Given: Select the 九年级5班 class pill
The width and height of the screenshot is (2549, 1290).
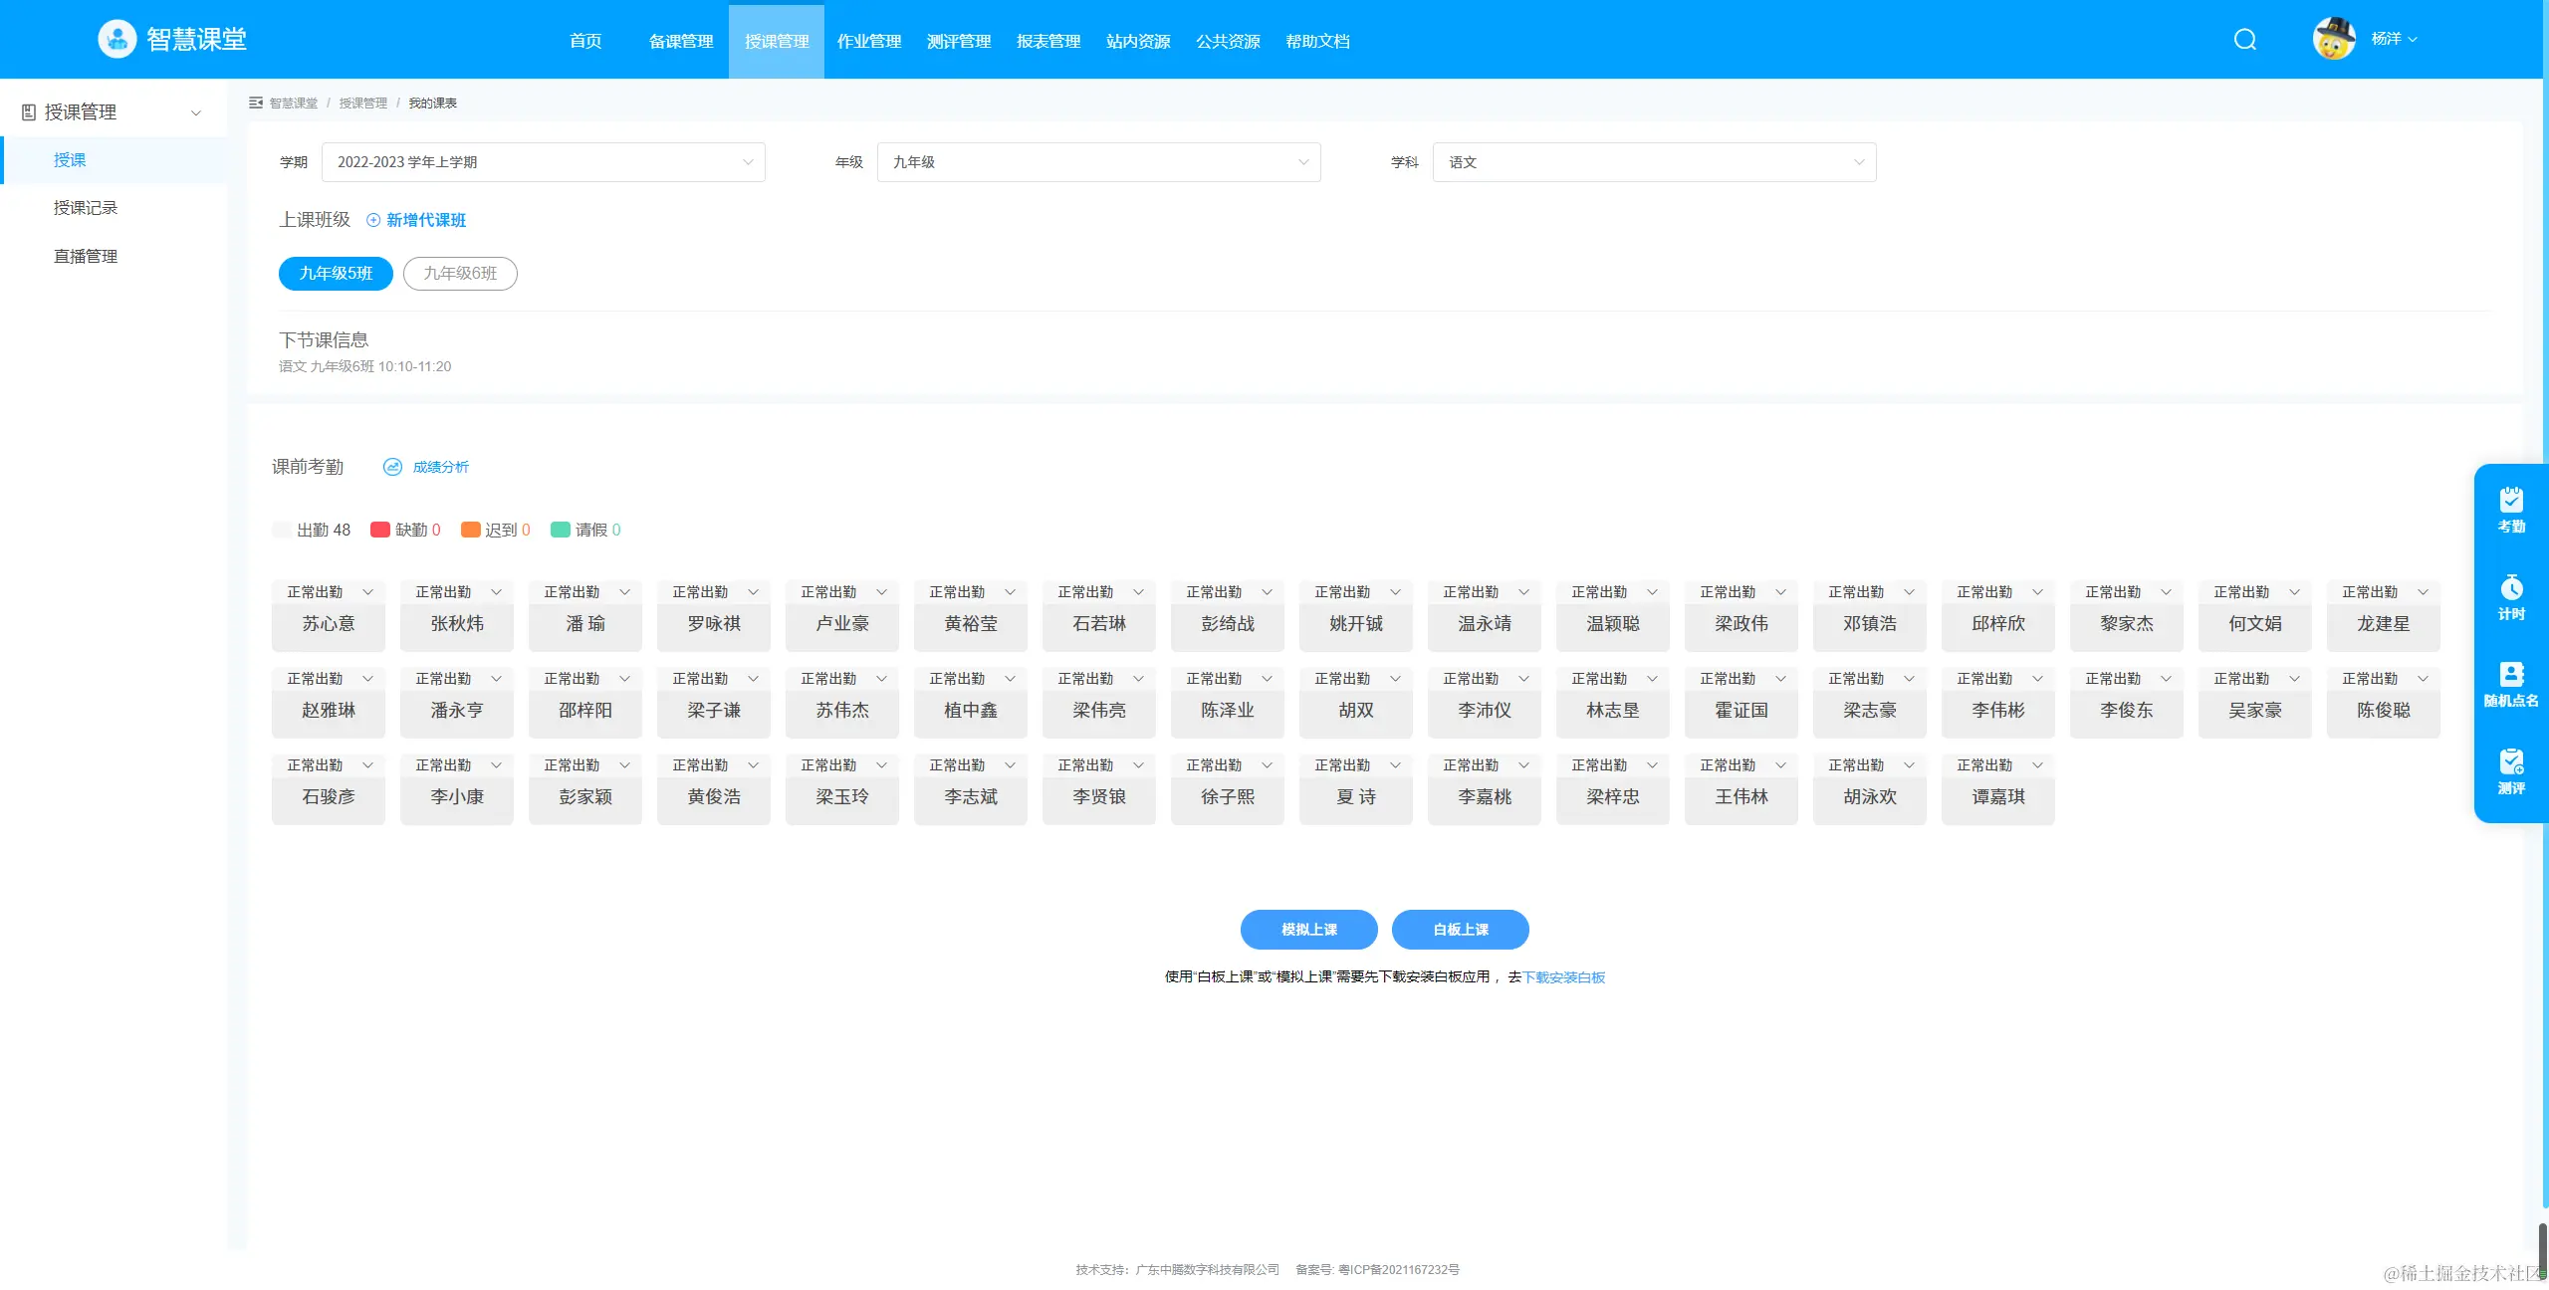Looking at the screenshot, I should coord(336,274).
